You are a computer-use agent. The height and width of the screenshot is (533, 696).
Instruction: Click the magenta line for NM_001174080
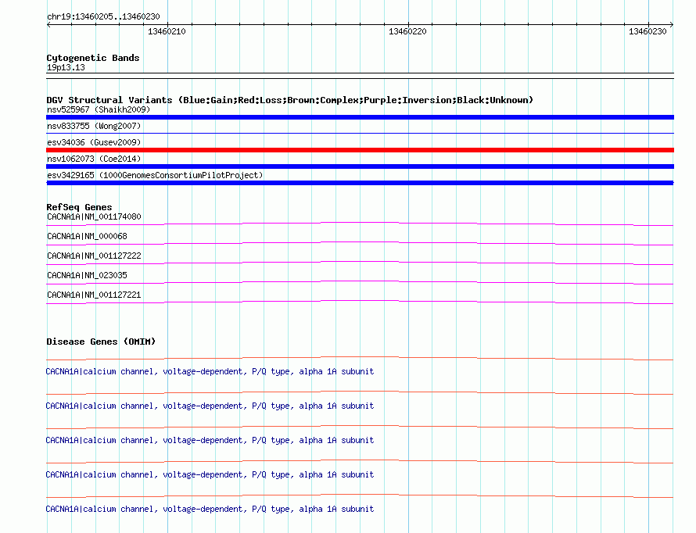coord(360,224)
